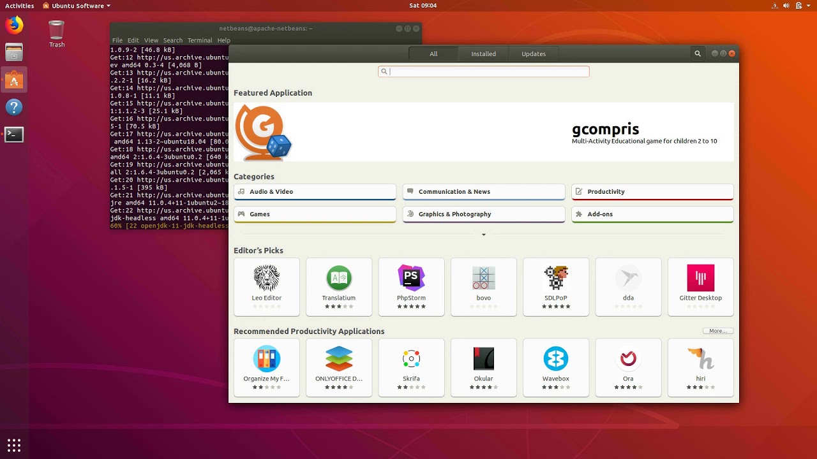This screenshot has height=459, width=817.
Task: Open the PhpStorm app icon
Action: [411, 278]
